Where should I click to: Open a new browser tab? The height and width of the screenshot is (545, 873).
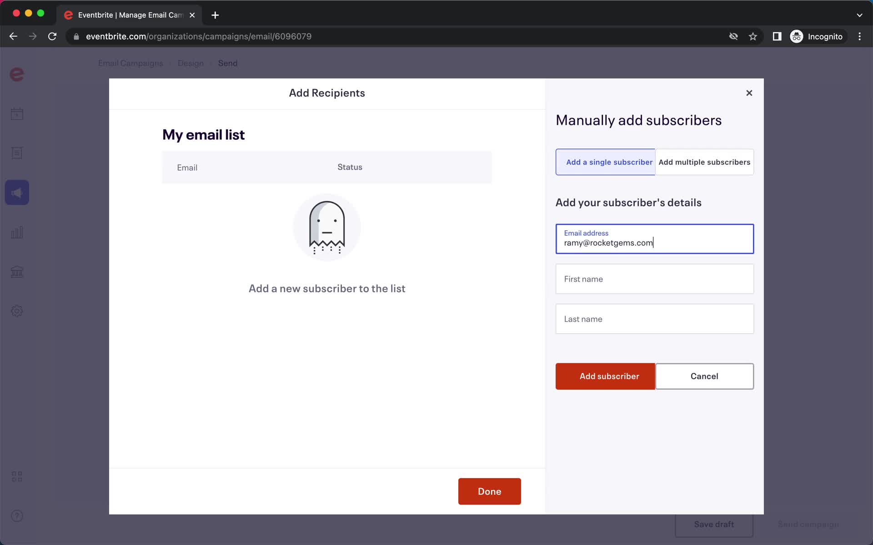(215, 15)
